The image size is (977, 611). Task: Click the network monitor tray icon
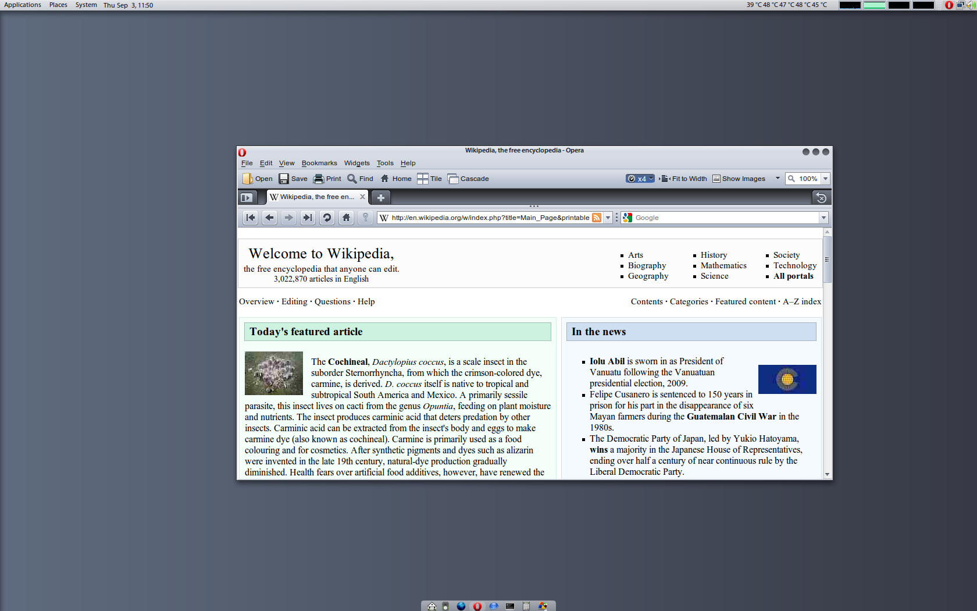pos(960,5)
